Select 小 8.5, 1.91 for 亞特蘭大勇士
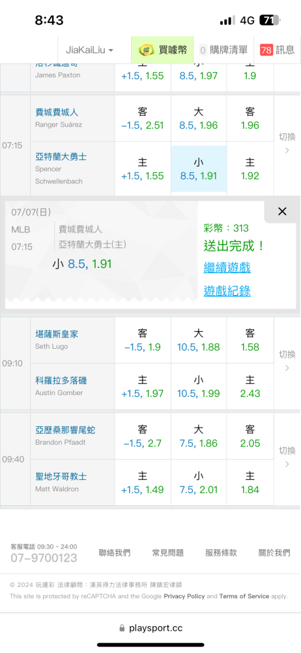This screenshot has height=653, width=301. pyautogui.click(x=199, y=168)
